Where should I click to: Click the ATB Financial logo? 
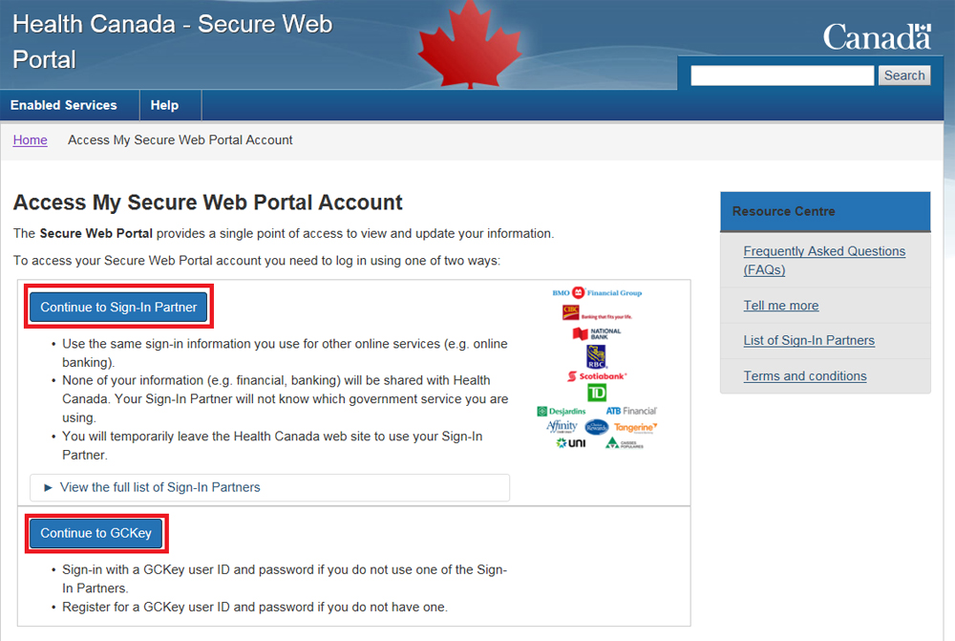click(x=631, y=411)
